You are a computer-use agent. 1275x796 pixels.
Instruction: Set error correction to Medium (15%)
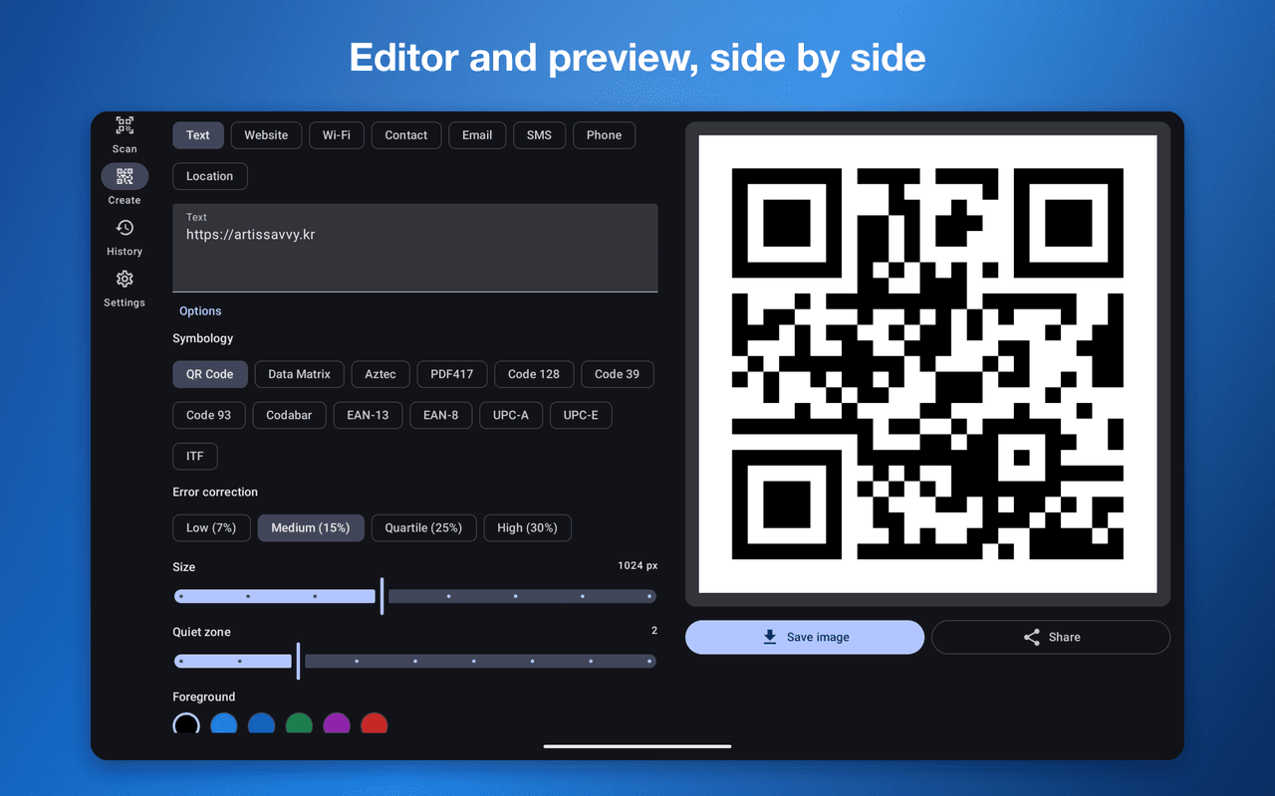311,527
